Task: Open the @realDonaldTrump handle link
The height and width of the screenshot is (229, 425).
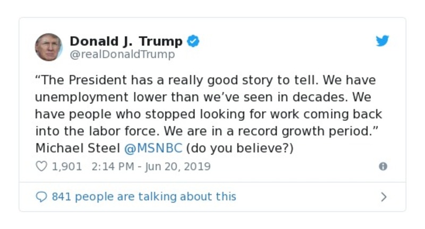Action: 122,54
